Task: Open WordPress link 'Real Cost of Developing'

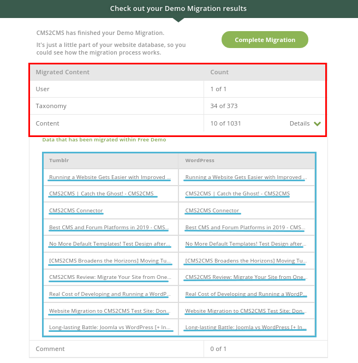Action: (246, 294)
